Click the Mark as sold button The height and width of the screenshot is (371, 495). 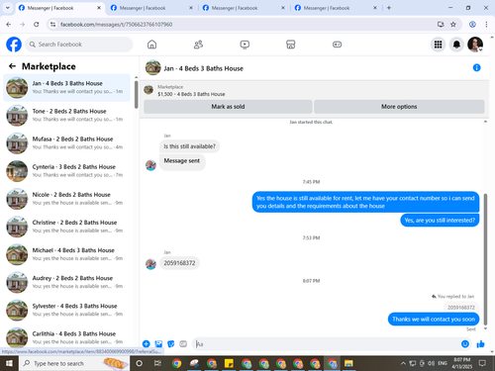[x=228, y=107]
